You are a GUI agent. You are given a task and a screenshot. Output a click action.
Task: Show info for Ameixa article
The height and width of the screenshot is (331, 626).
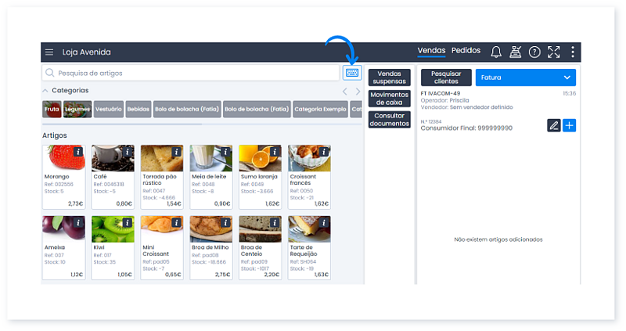pos(78,223)
